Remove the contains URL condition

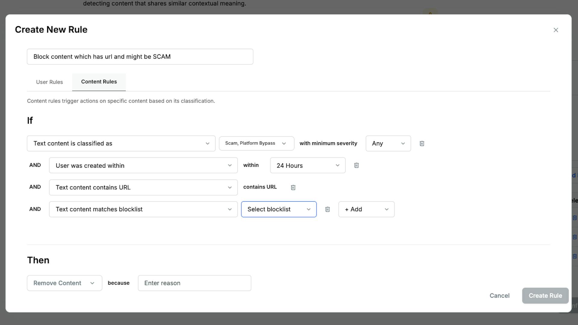293,187
